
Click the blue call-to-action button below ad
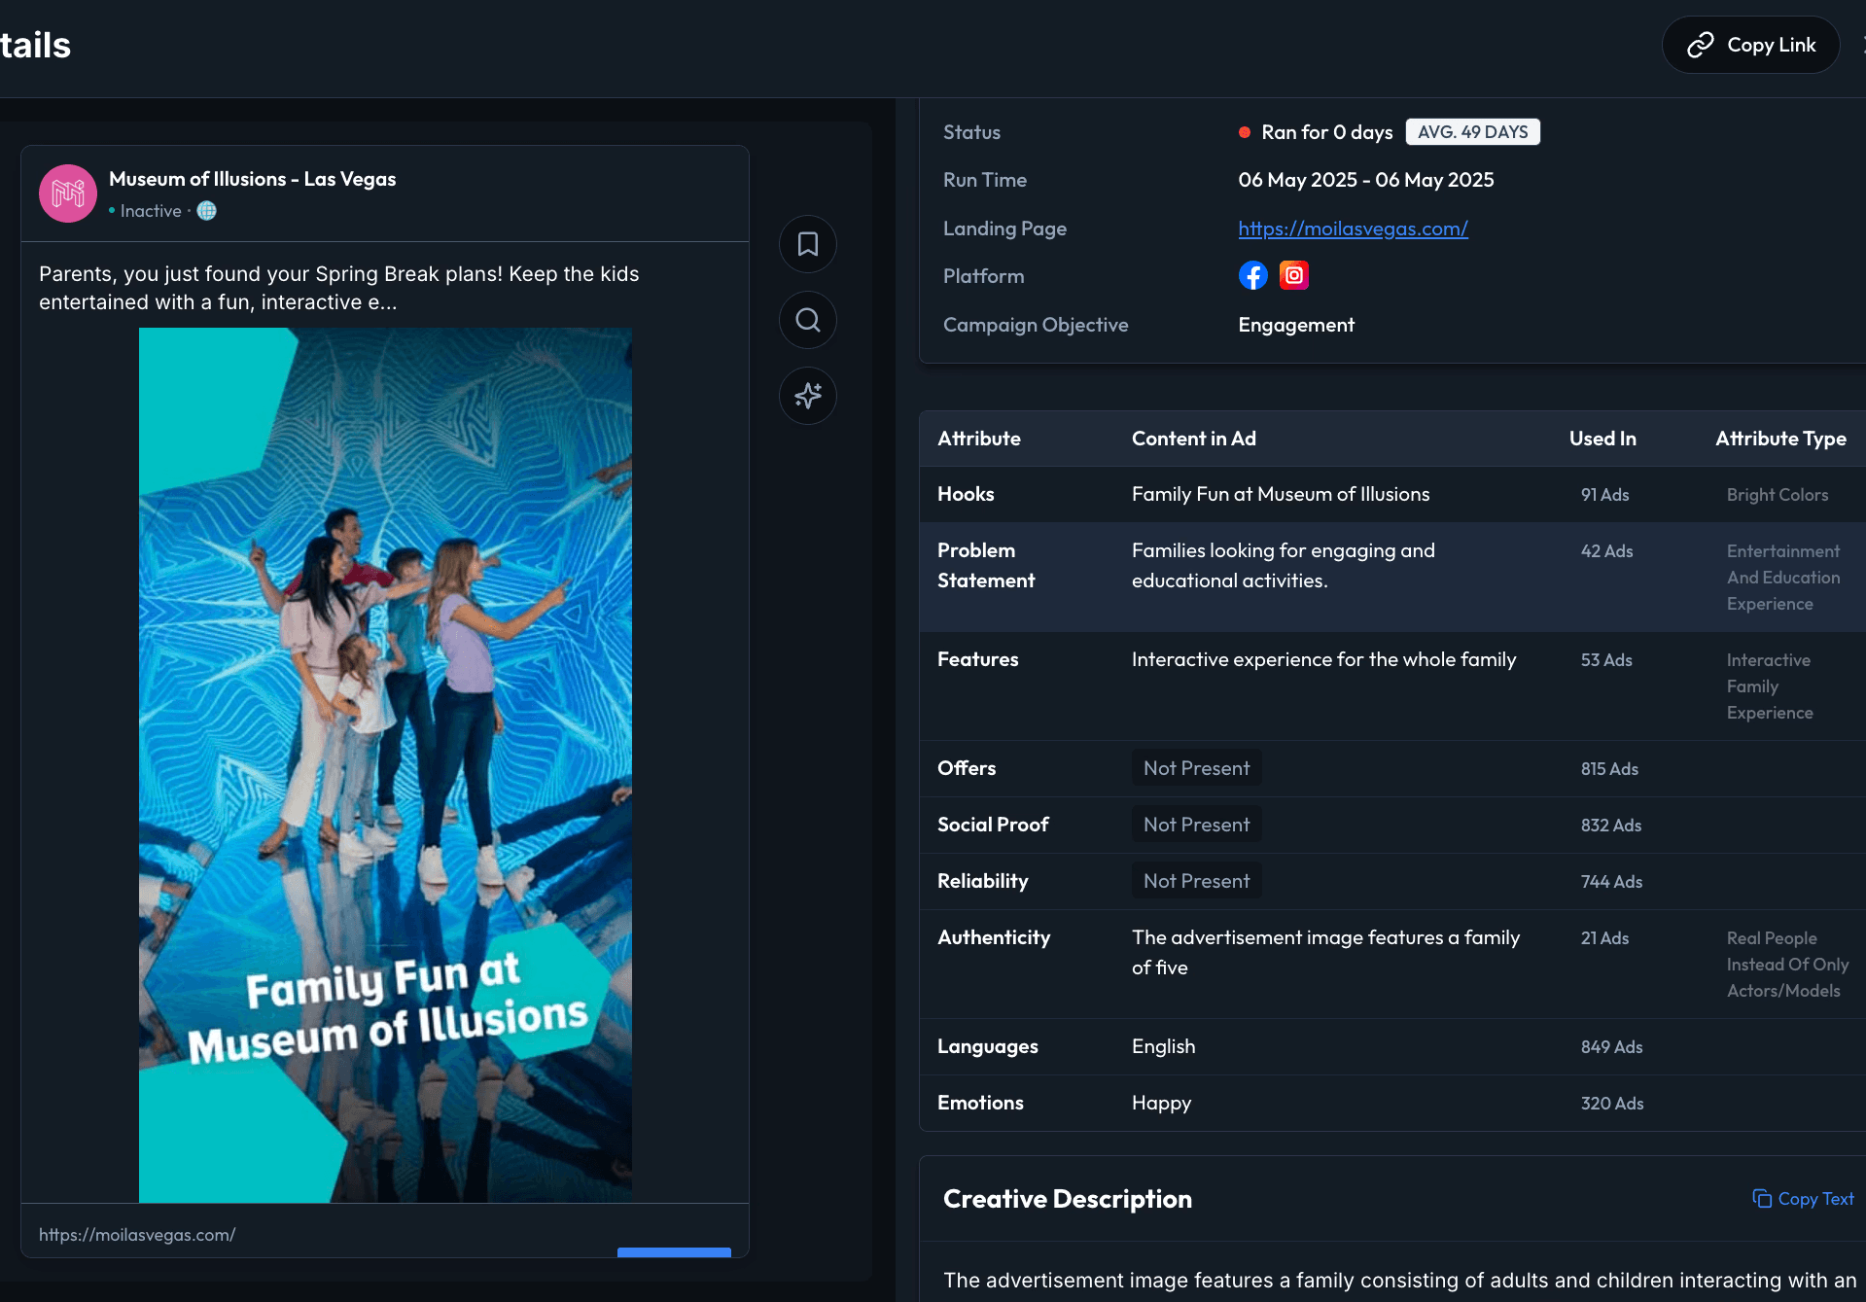click(674, 1252)
